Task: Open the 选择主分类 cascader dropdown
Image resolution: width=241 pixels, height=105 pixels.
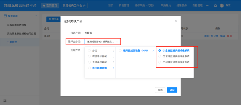Action: [x=102, y=42]
